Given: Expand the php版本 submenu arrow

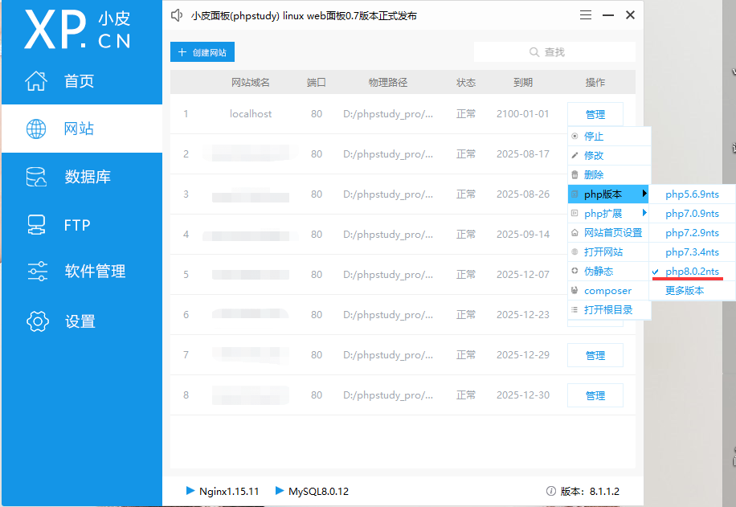Looking at the screenshot, I should tap(645, 194).
